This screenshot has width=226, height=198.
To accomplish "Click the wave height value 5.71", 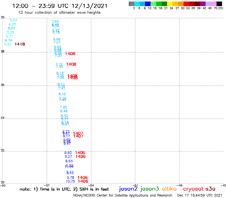I will point(9,36).
